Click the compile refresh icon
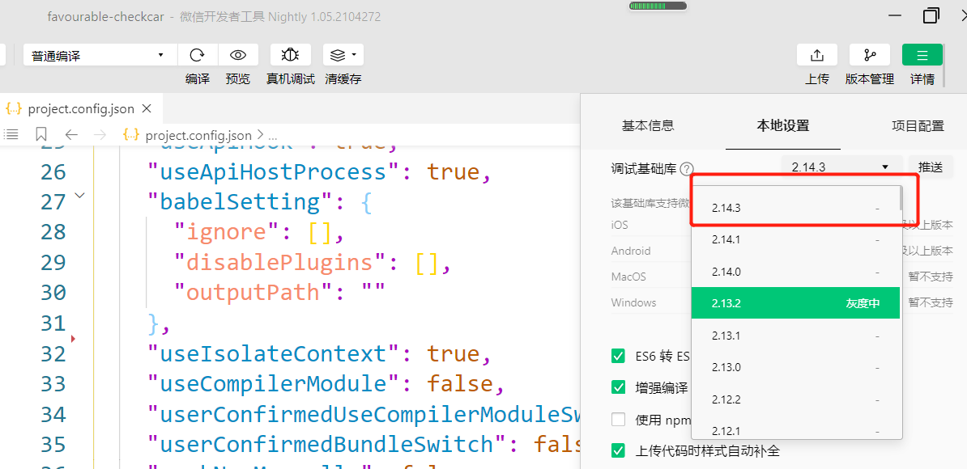The height and width of the screenshot is (469, 967). click(197, 56)
